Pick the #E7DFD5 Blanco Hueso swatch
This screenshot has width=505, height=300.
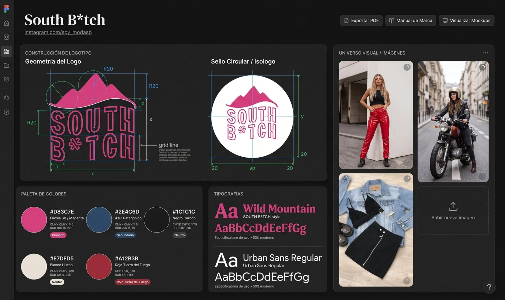(34, 267)
